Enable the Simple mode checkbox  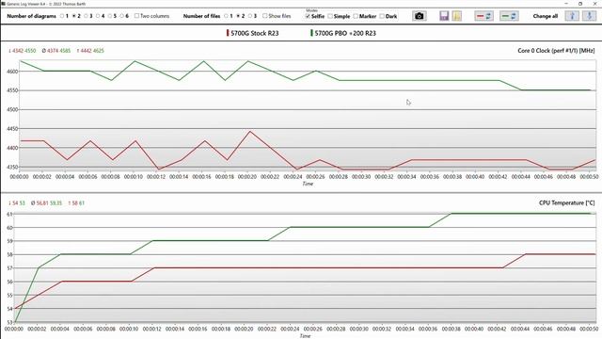[x=339, y=16]
